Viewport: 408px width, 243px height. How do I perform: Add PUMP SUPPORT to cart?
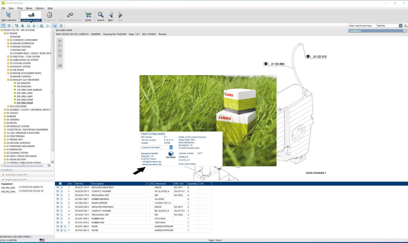(x=58, y=203)
